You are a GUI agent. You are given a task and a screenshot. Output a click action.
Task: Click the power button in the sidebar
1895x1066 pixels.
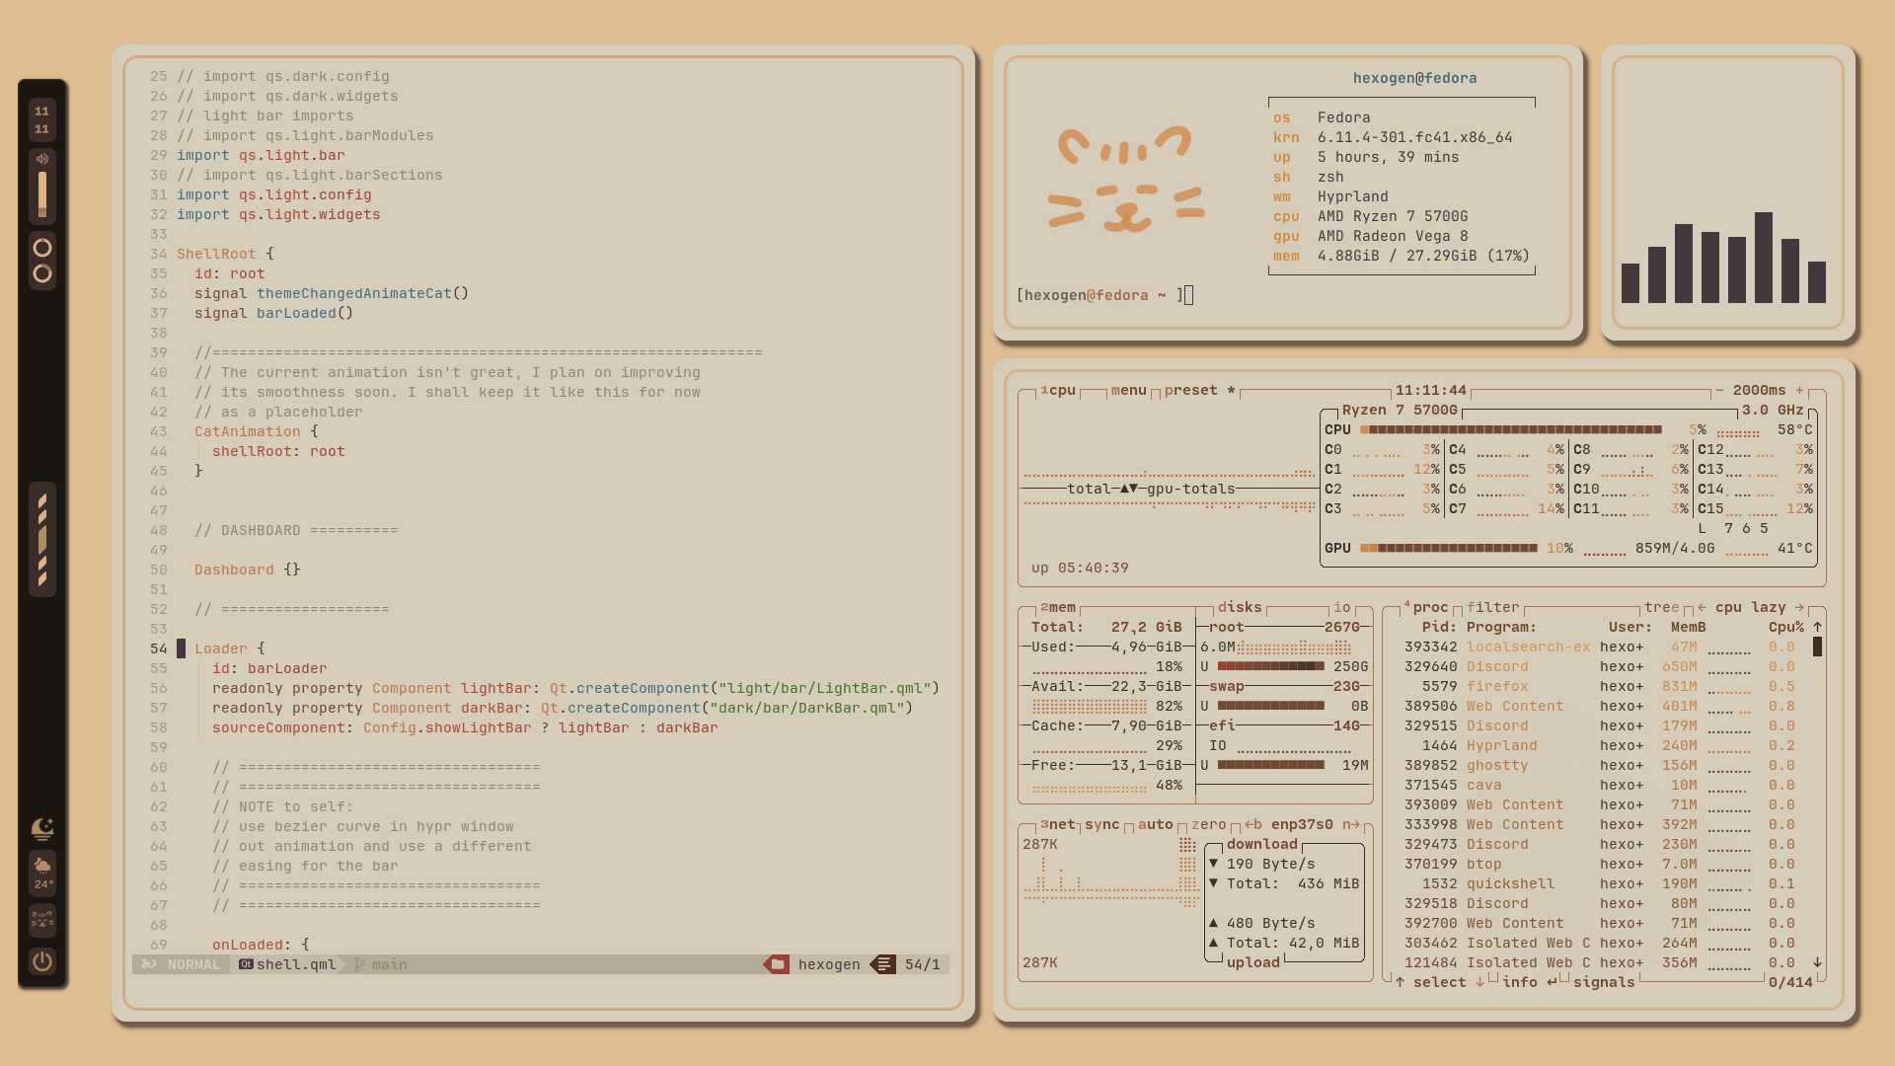tap(42, 961)
